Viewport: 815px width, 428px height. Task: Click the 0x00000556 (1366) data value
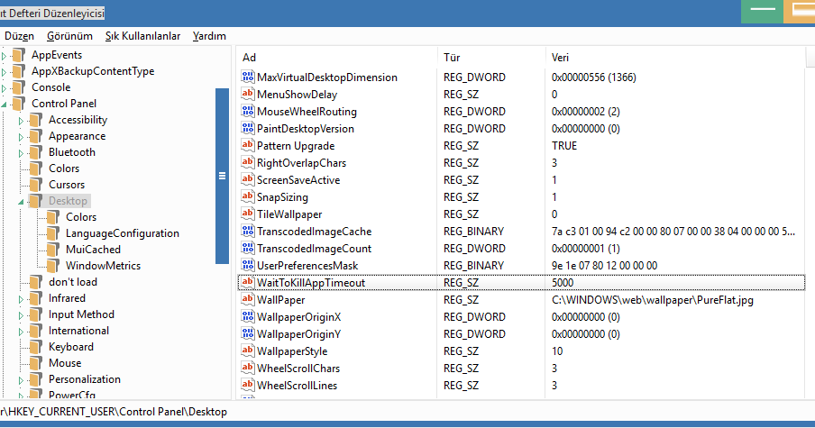point(593,77)
